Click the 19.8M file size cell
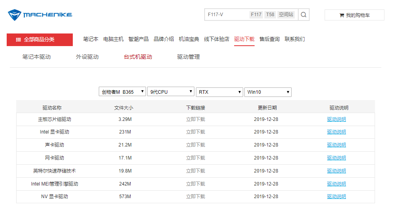399x219 pixels. (125, 171)
